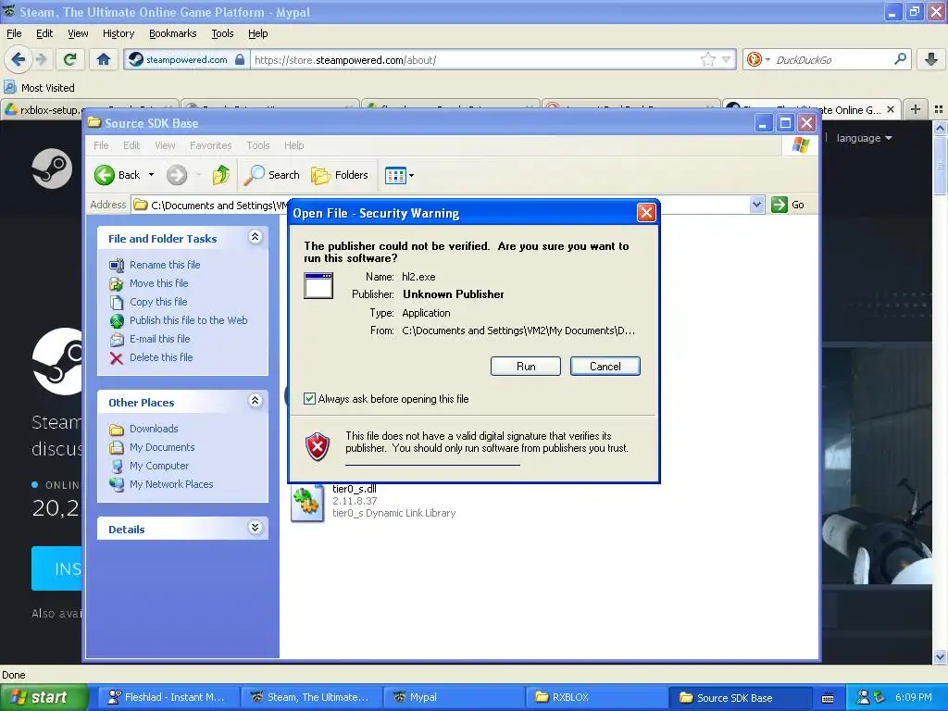Viewport: 948px width, 711px height.
Task: Open the browser File menu
Action: (x=14, y=33)
